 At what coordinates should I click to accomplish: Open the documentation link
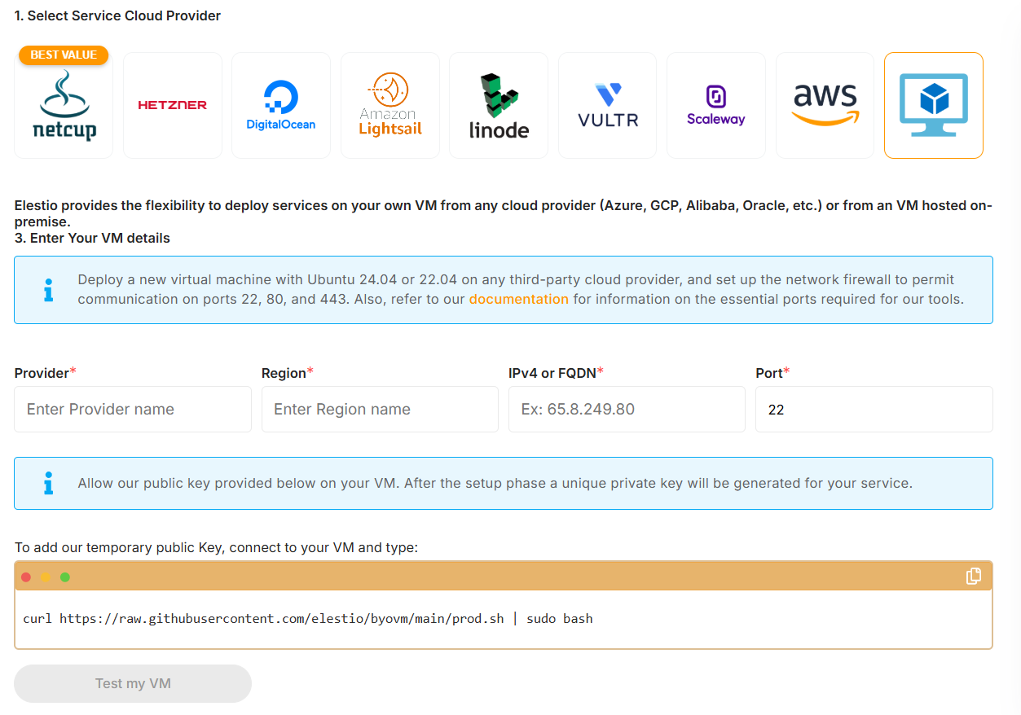(x=518, y=299)
